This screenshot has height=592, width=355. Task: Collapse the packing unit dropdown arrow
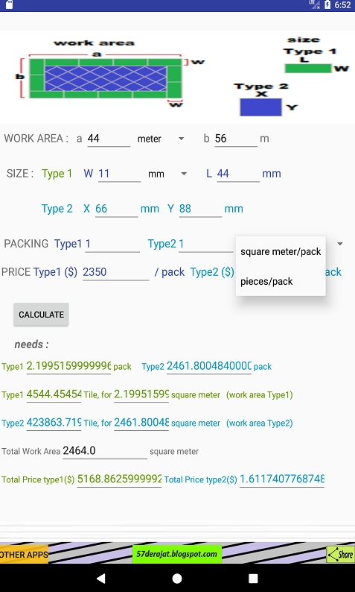tap(340, 244)
